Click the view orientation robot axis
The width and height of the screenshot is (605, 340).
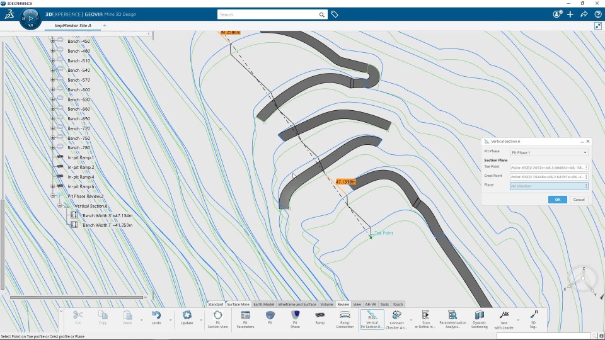click(583, 279)
